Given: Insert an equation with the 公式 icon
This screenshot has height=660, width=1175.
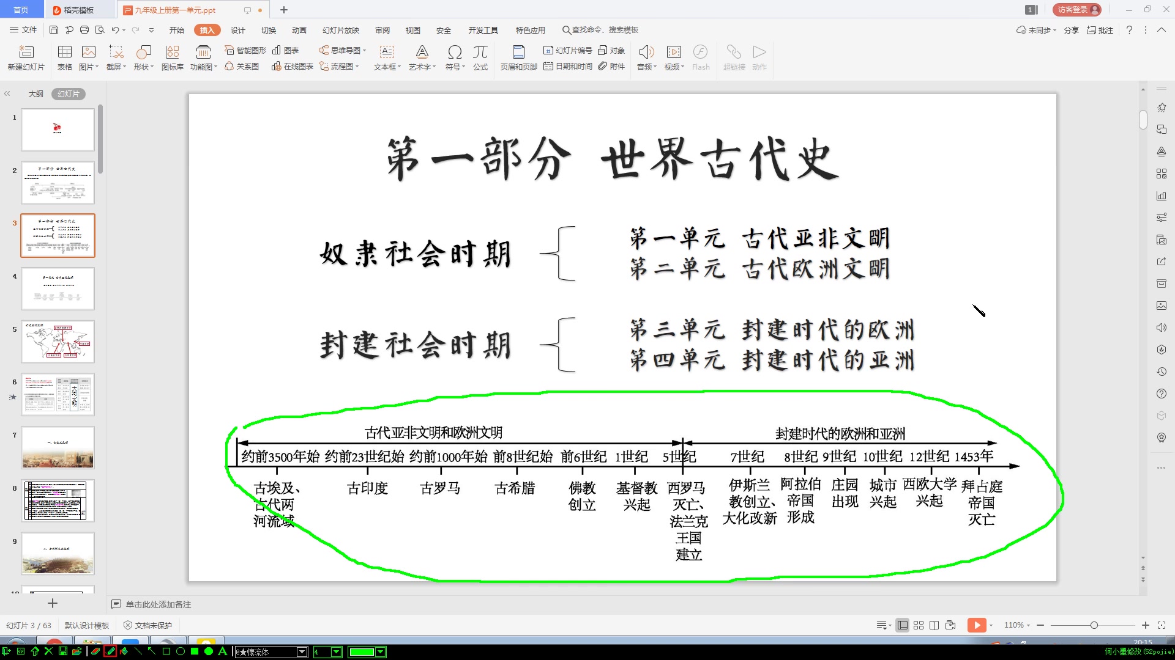Looking at the screenshot, I should pos(480,58).
